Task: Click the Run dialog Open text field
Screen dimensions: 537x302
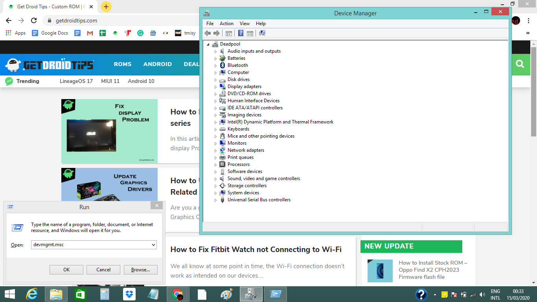Action: [94, 245]
